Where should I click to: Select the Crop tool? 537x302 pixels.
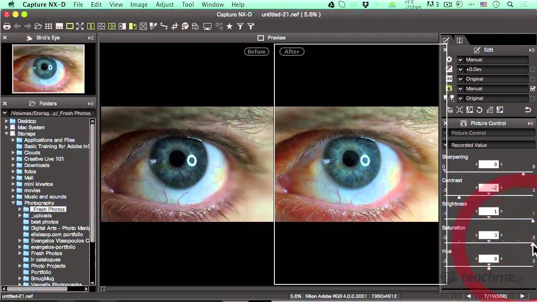pos(175,26)
